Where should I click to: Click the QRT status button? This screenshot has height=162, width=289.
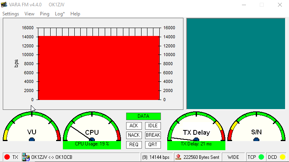coord(153,145)
